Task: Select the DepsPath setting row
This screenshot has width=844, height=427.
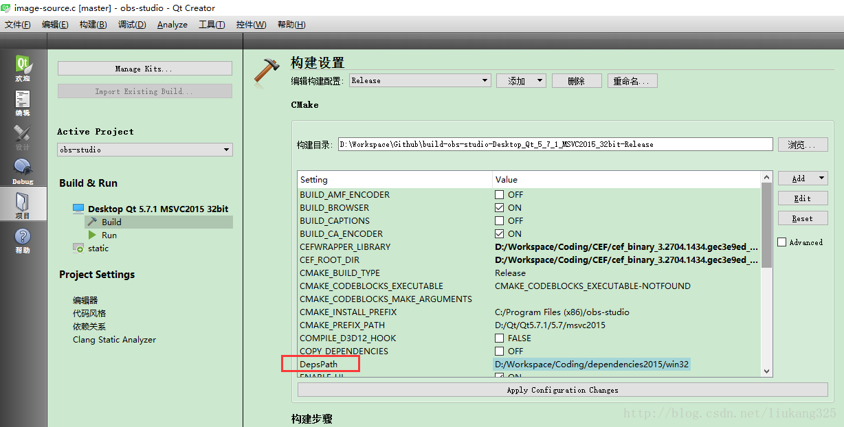Action: [318, 365]
